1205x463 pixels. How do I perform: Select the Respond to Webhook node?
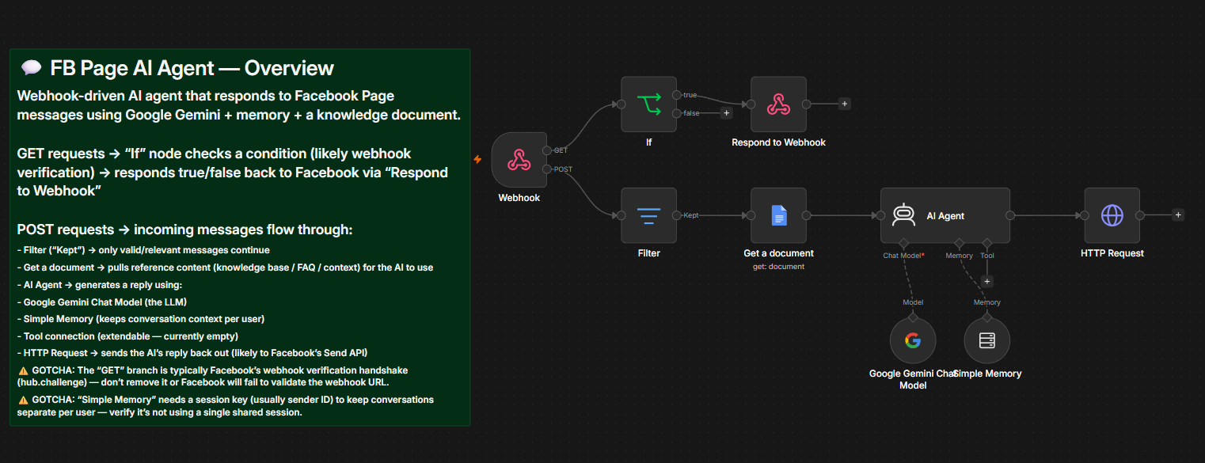(778, 104)
